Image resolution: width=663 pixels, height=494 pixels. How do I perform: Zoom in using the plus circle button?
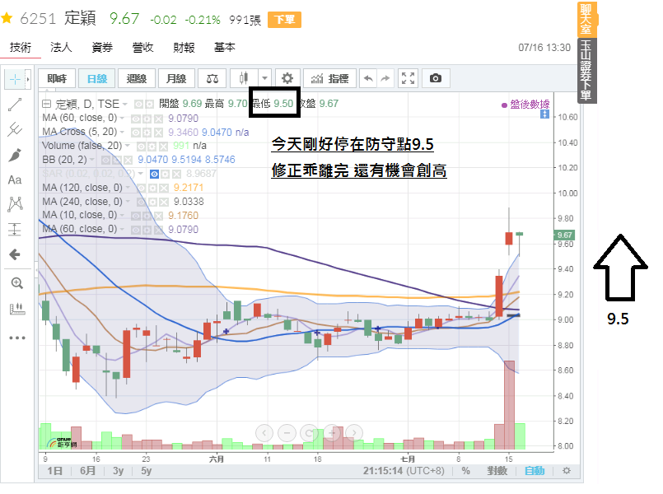pos(332,433)
